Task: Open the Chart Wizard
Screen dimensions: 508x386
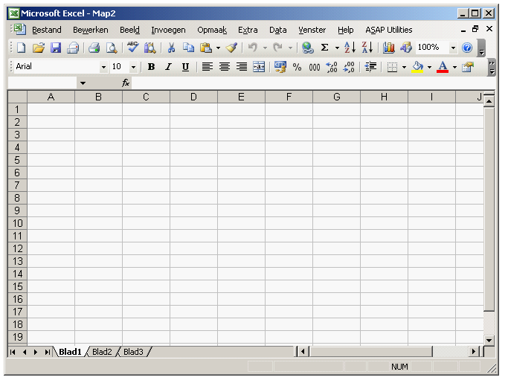Action: [x=388, y=48]
